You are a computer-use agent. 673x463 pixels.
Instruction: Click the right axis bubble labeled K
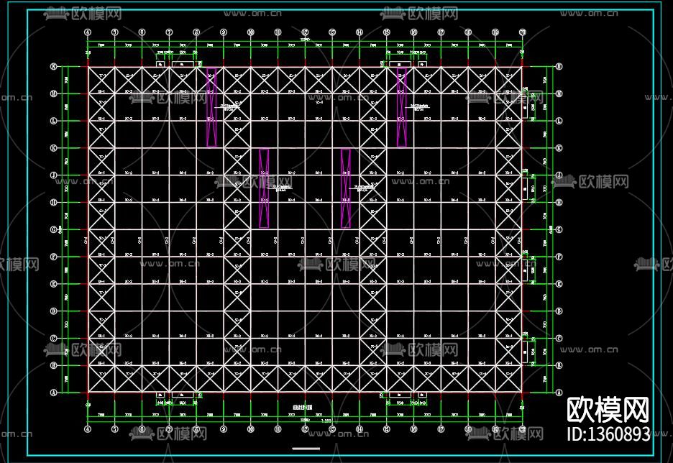click(x=559, y=148)
